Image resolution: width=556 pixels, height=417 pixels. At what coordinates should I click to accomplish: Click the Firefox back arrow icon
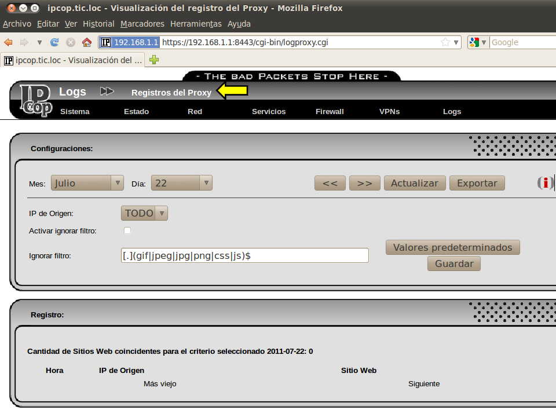coord(9,42)
